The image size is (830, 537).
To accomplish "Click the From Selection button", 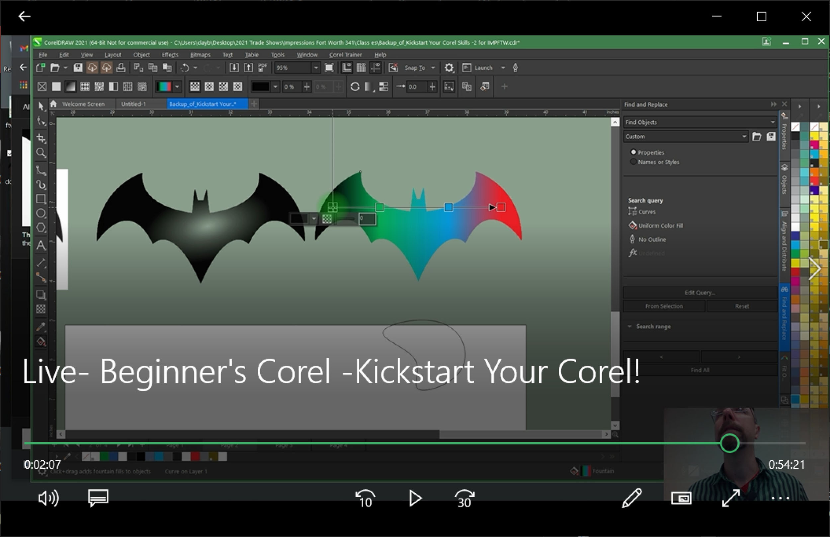I will (664, 306).
